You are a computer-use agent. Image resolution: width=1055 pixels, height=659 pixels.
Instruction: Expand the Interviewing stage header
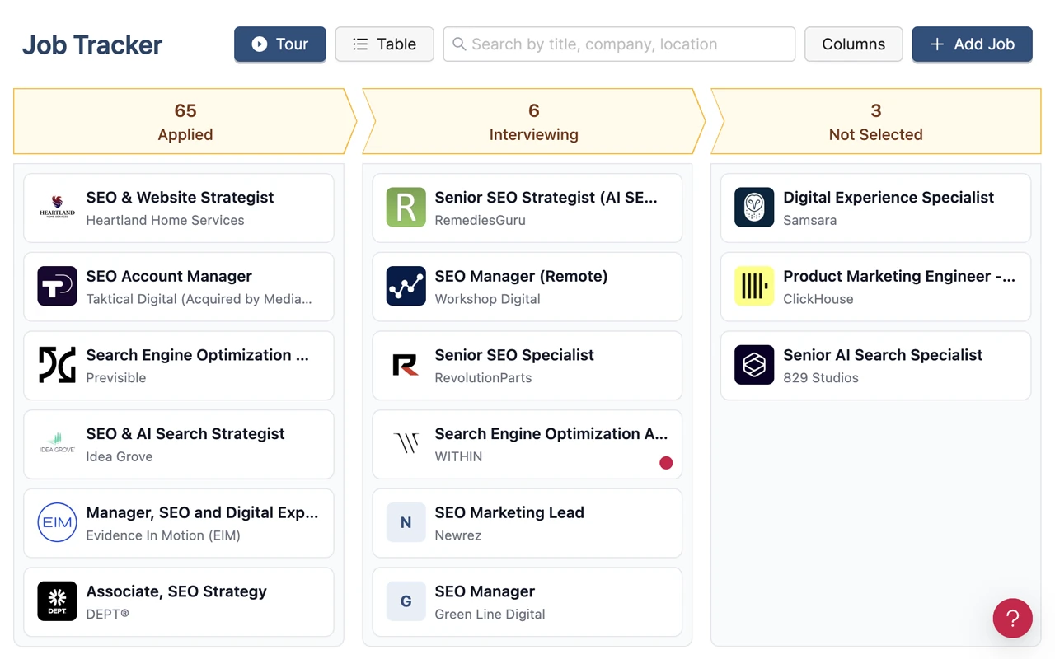point(533,121)
